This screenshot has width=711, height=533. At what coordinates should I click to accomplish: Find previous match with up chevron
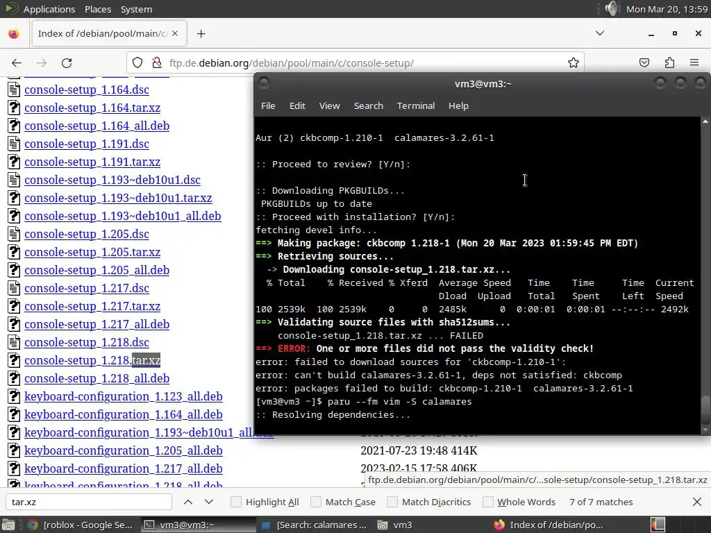[188, 502]
